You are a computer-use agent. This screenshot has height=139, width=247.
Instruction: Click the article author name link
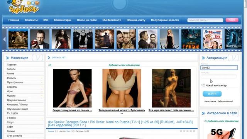68,131
